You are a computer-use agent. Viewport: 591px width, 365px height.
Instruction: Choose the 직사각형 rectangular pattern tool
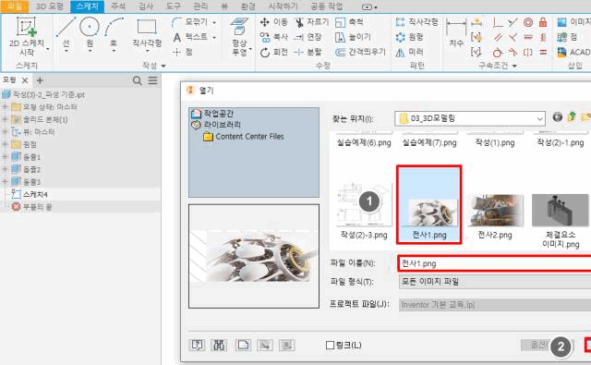pos(416,22)
